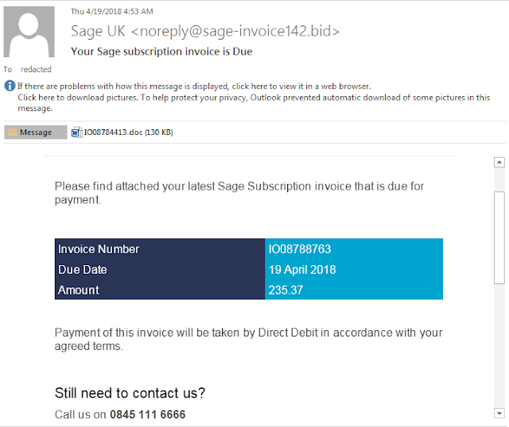The height and width of the screenshot is (427, 509).
Task: Click the redacted recipient name
Action: tap(36, 69)
